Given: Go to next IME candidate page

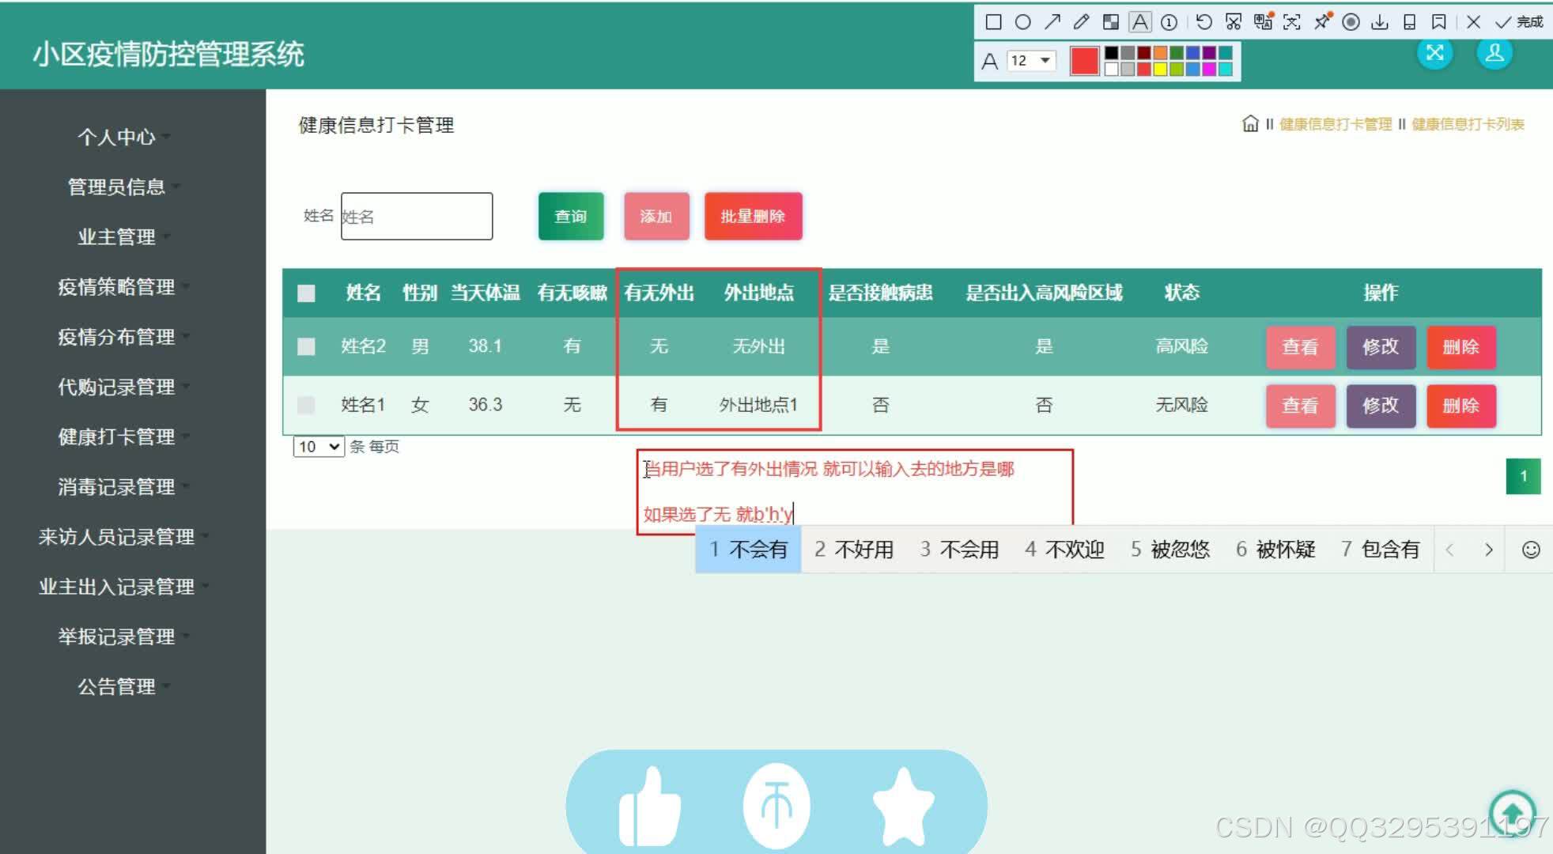Looking at the screenshot, I should point(1489,550).
